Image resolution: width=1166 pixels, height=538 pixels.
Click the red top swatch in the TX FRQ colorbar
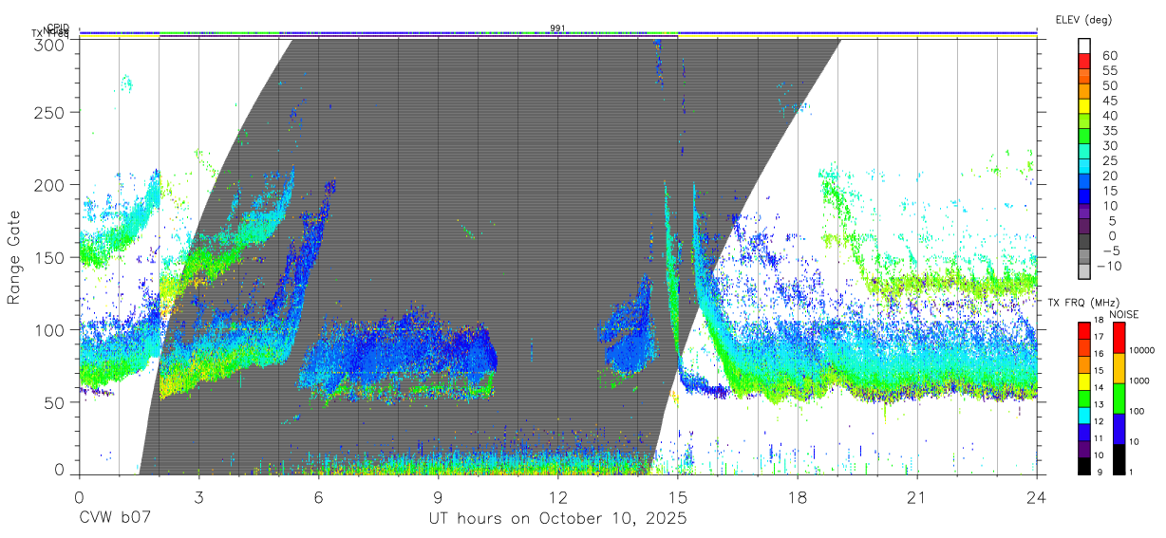click(x=1084, y=331)
